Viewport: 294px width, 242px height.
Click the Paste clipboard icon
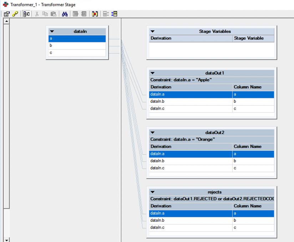pos(53,14)
